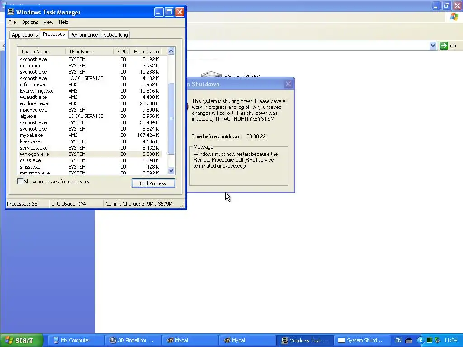463x347 pixels.
Task: Click the 00:00:22 shutdown countdown
Action: coord(256,136)
